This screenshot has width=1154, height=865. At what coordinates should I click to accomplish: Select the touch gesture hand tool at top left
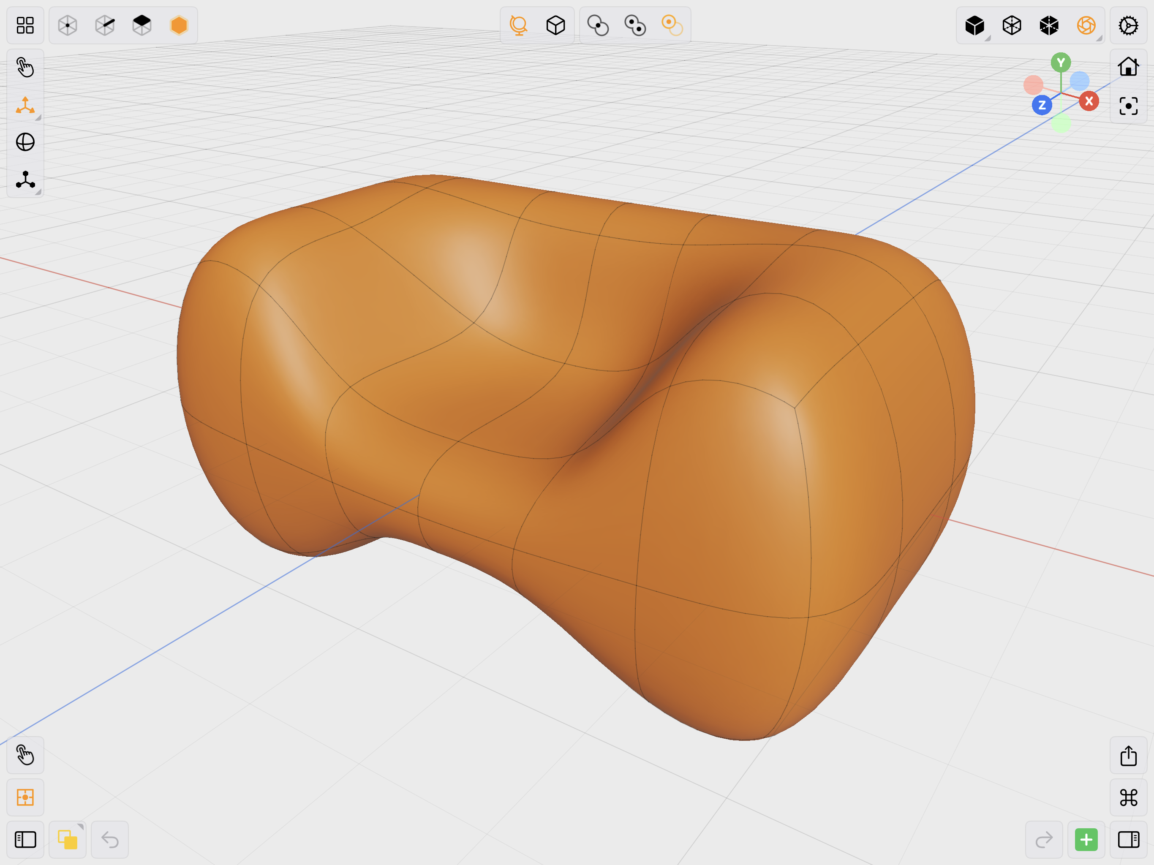point(25,67)
